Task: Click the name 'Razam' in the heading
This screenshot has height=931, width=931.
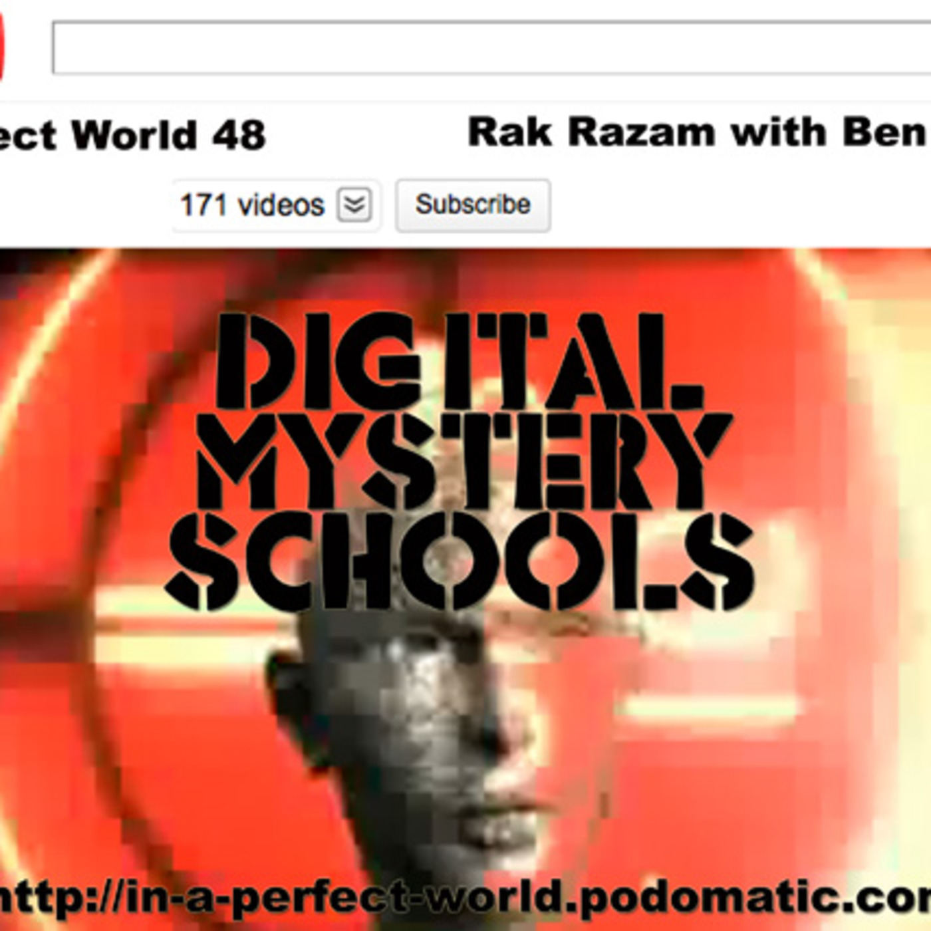Action: click(x=641, y=132)
